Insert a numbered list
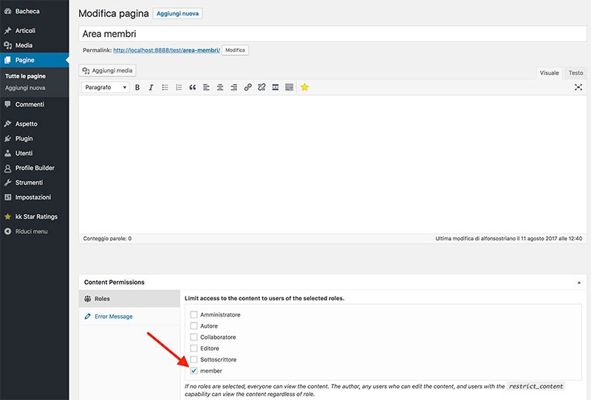Screen dimensions: 591x400 click(x=179, y=87)
